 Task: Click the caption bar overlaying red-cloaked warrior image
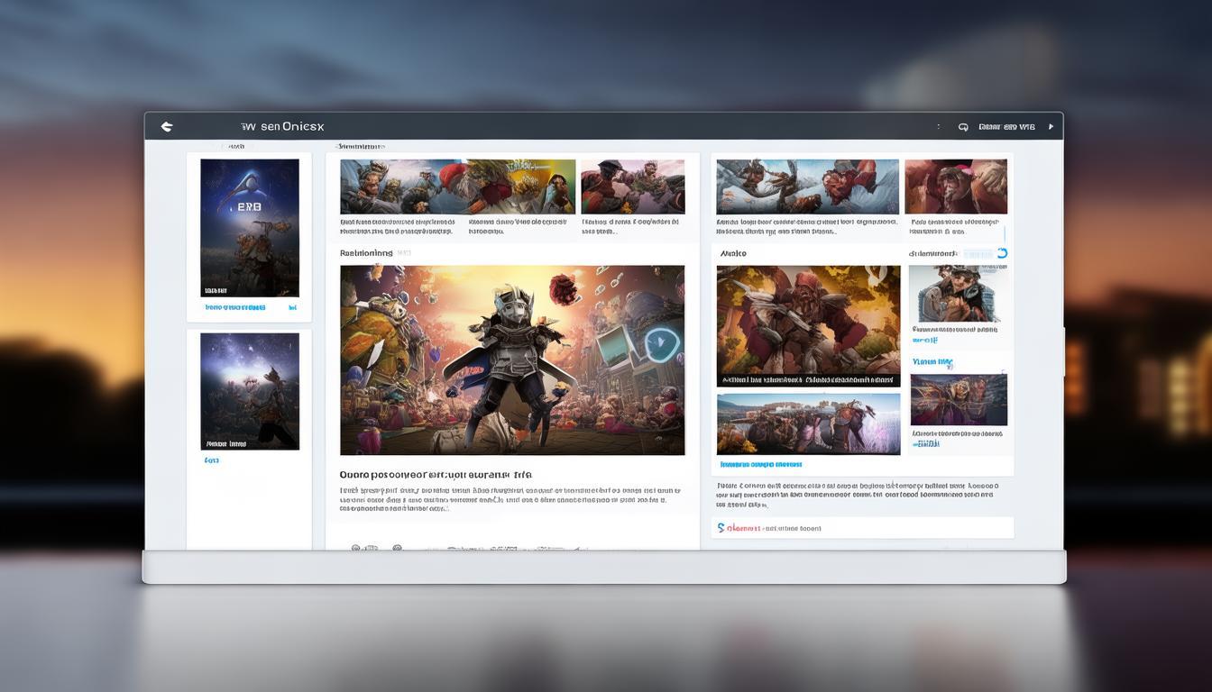click(x=808, y=380)
